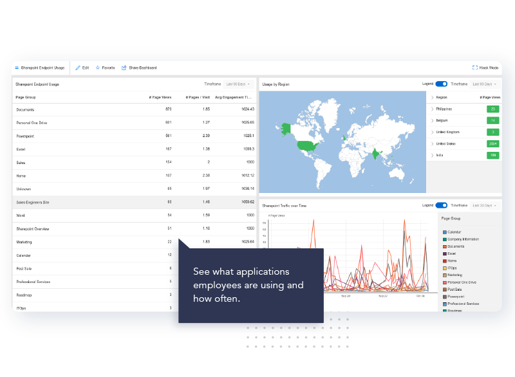Click Documents legend color swatch
The height and width of the screenshot is (377, 515).
click(445, 246)
